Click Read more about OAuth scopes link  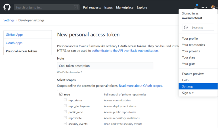coord(141,86)
